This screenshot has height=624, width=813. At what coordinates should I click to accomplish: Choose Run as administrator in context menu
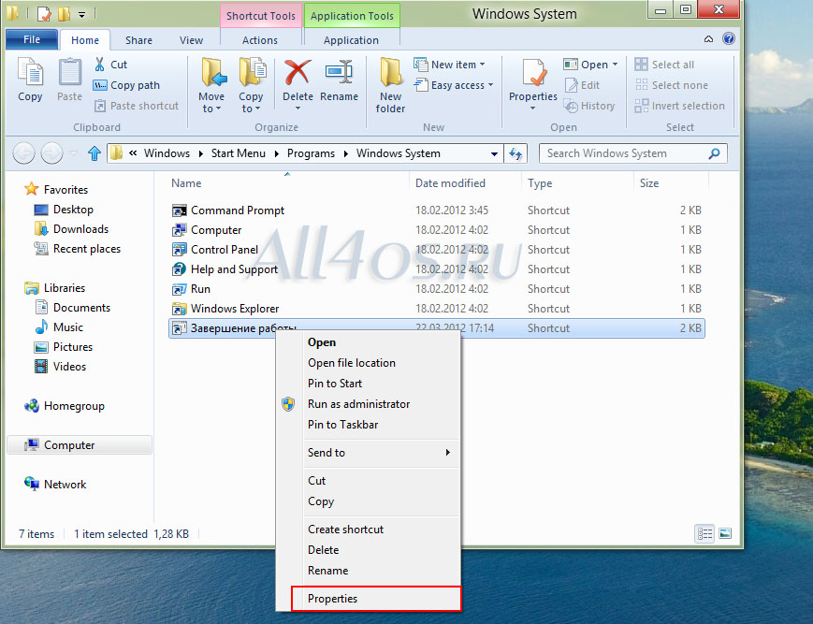point(368,404)
